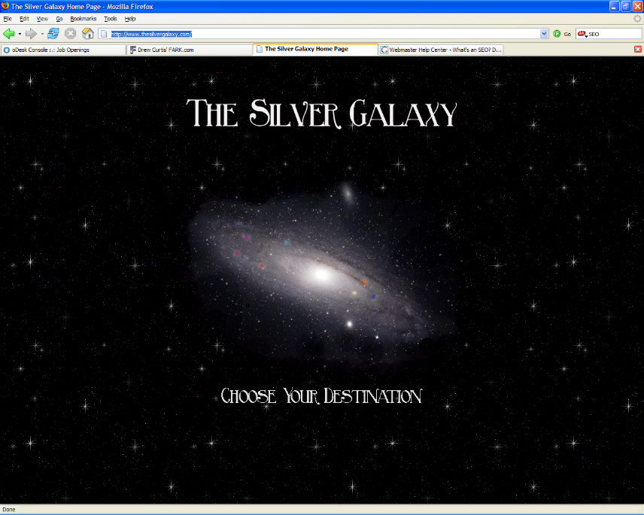The image size is (644, 515).
Task: Click the Forward arrow button
Action: click(x=31, y=34)
